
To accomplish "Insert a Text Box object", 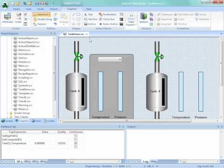I will [91, 19].
